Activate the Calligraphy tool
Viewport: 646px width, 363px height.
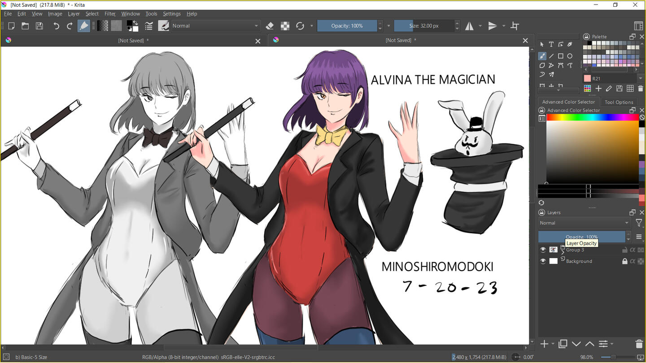570,44
